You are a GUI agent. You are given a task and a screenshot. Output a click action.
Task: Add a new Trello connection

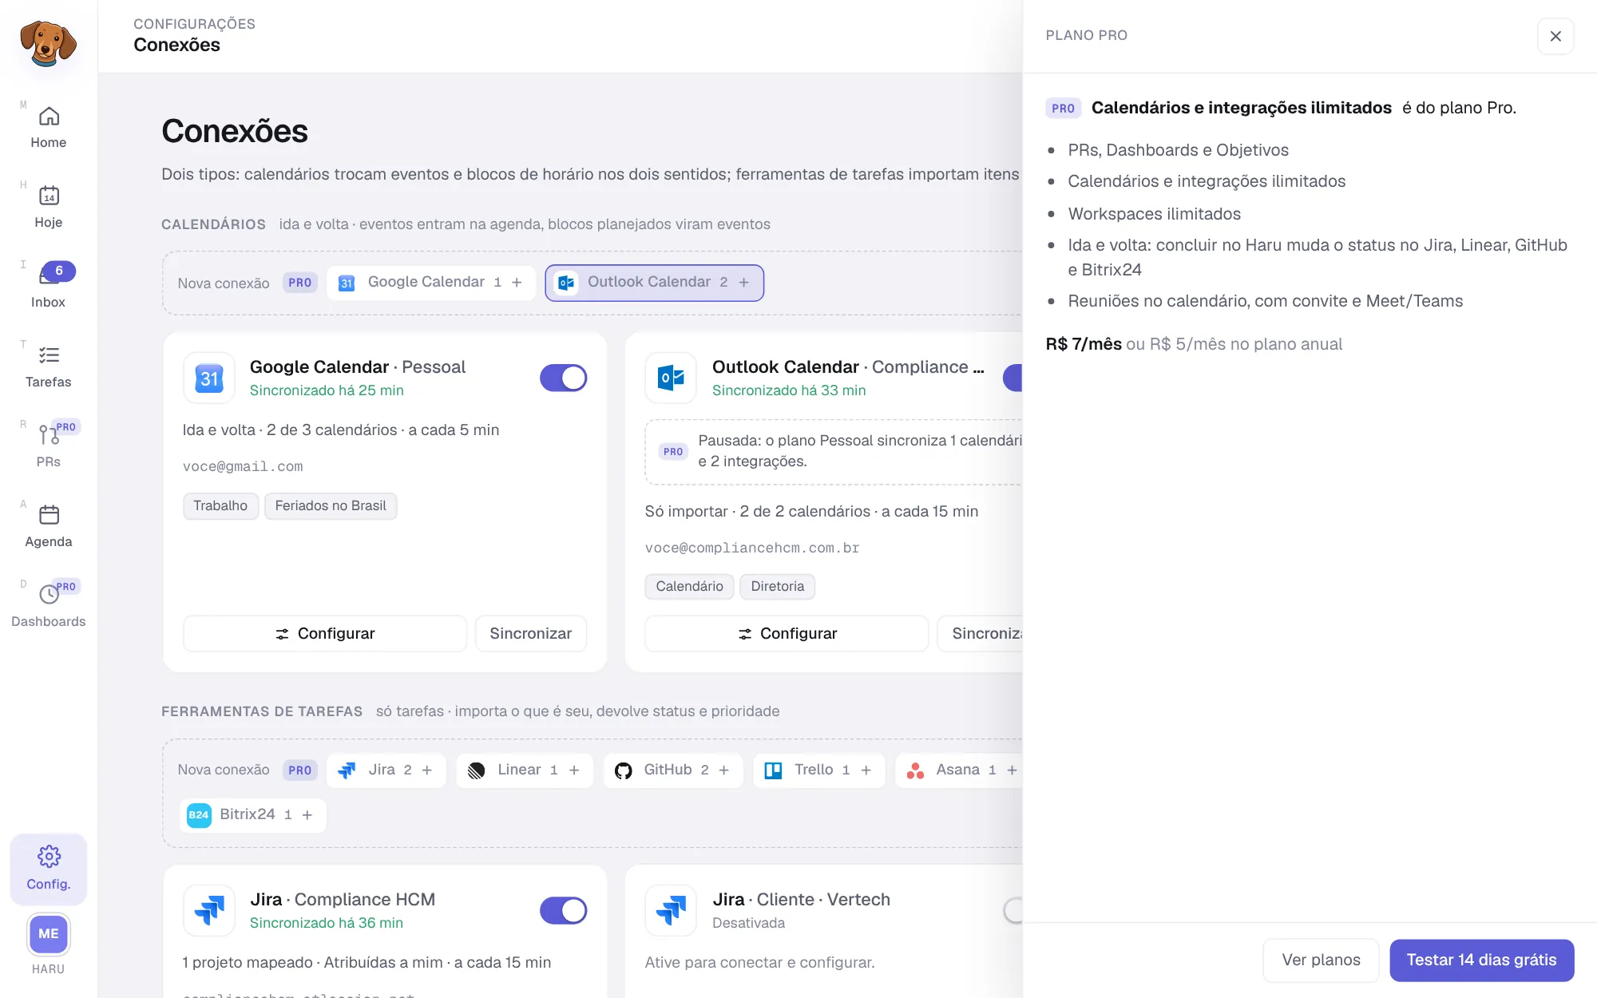coord(819,770)
